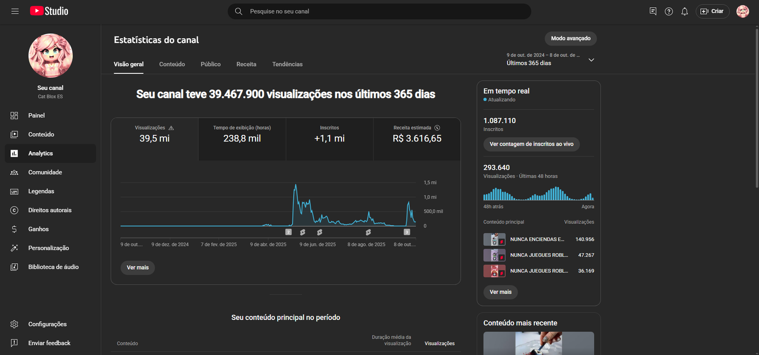Screen dimensions: 759x355
Task: Switch to the Tendências tab
Action: tap(287, 64)
